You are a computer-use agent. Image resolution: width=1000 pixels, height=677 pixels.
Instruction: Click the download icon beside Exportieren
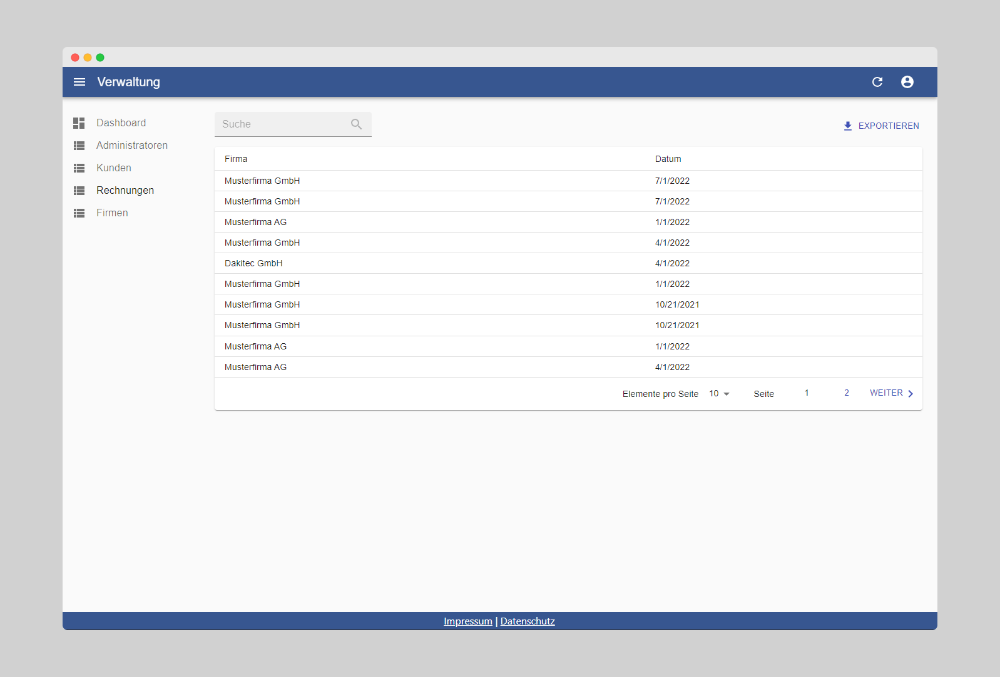coord(848,126)
